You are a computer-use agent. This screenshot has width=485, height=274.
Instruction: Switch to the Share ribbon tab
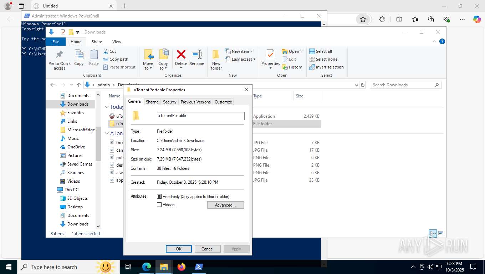pyautogui.click(x=97, y=42)
